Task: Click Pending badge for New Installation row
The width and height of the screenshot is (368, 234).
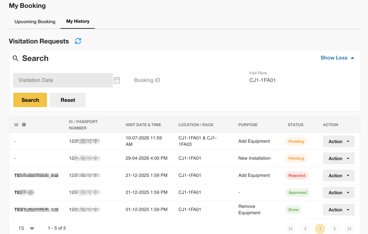Action: click(x=296, y=158)
